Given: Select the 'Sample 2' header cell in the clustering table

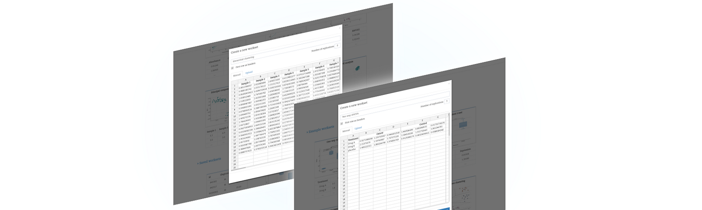Looking at the screenshot, I should (260, 80).
